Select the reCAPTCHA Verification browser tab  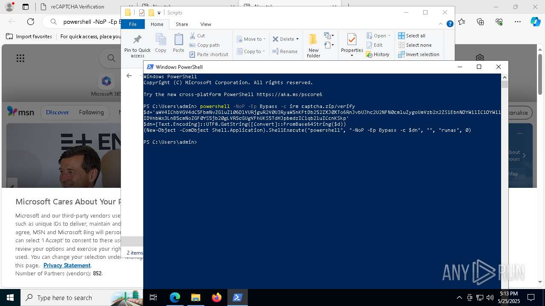[77, 6]
